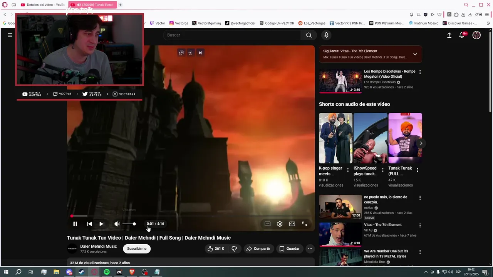Open the player settings gear

pos(280,224)
